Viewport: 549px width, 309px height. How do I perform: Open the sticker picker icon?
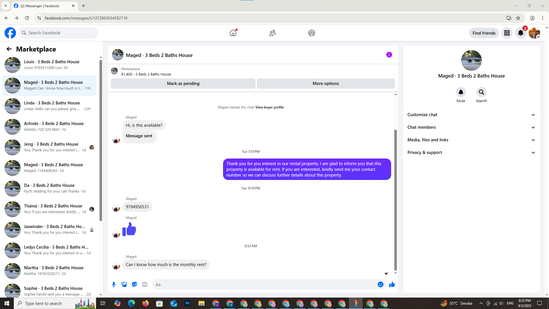[x=134, y=284]
